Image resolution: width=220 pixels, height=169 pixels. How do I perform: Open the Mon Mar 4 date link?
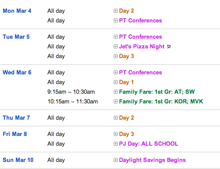17,11
